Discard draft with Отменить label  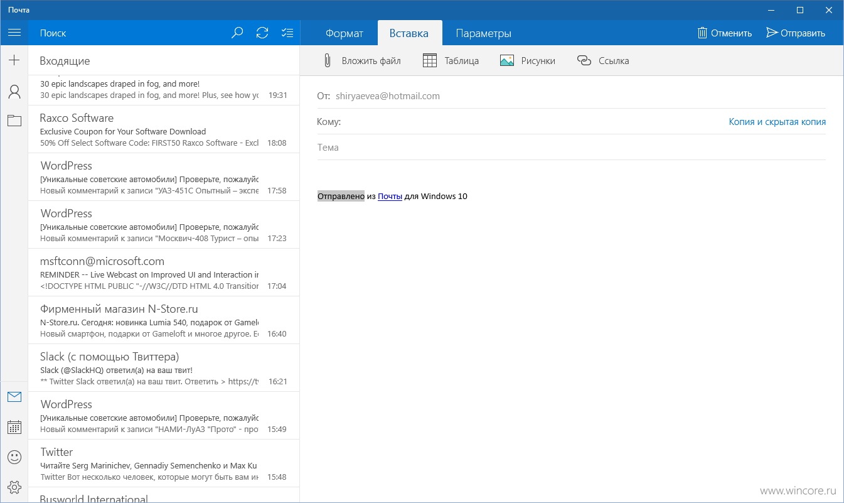(731, 33)
